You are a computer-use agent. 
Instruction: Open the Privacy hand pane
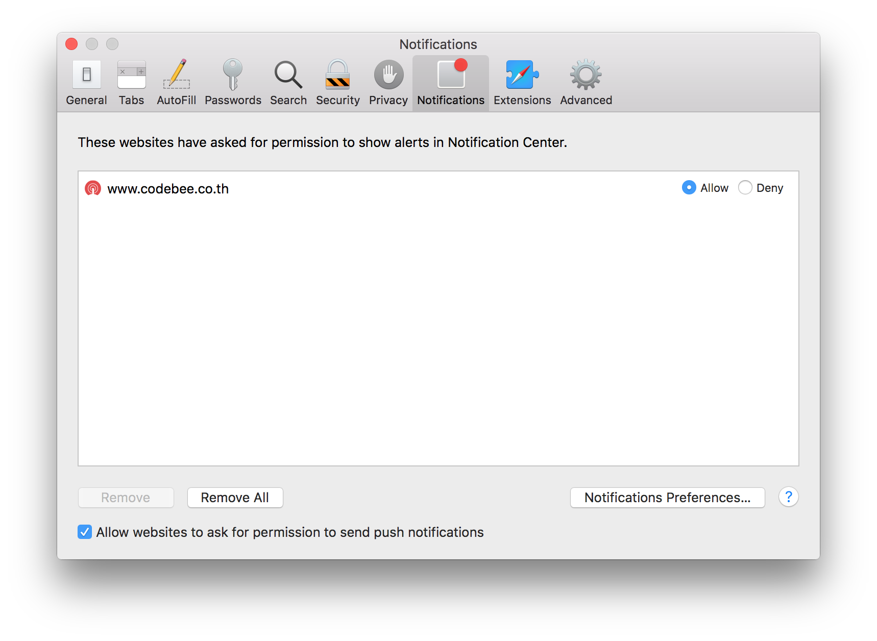tap(388, 83)
